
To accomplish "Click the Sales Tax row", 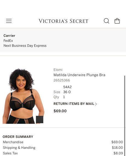I will 63,153.
